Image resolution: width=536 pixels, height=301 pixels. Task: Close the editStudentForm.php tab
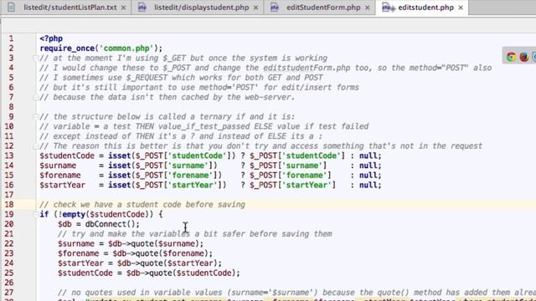[367, 8]
